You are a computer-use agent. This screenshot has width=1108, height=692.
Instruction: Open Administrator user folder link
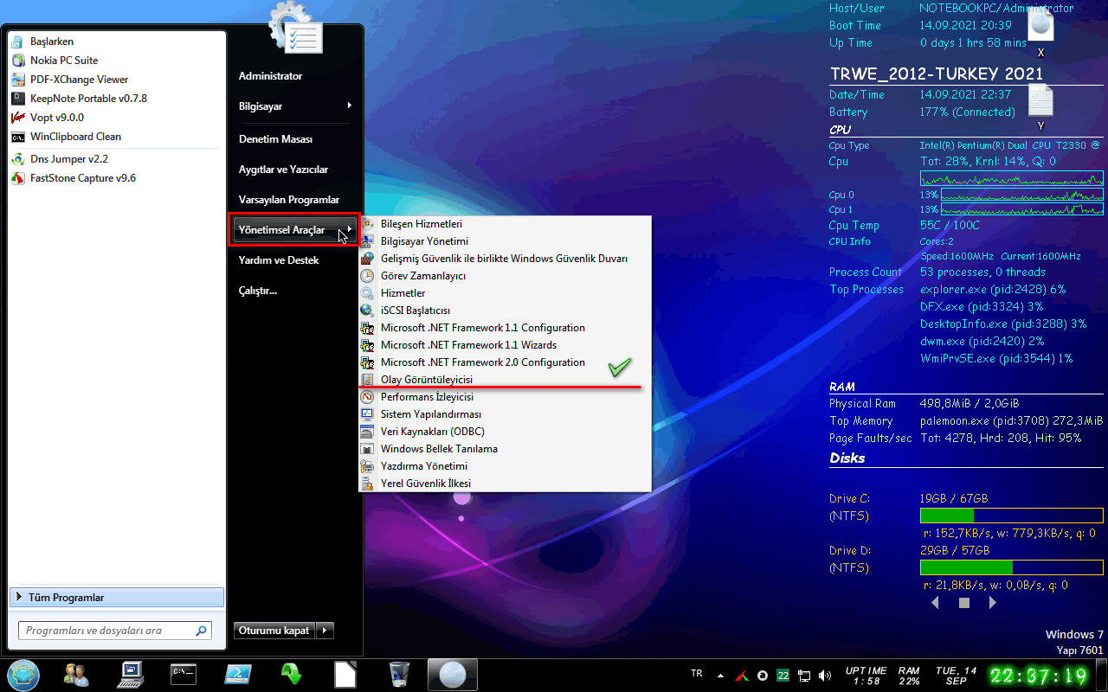click(x=270, y=76)
